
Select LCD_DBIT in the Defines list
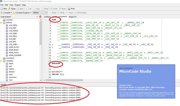pyautogui.click(x=13, y=28)
